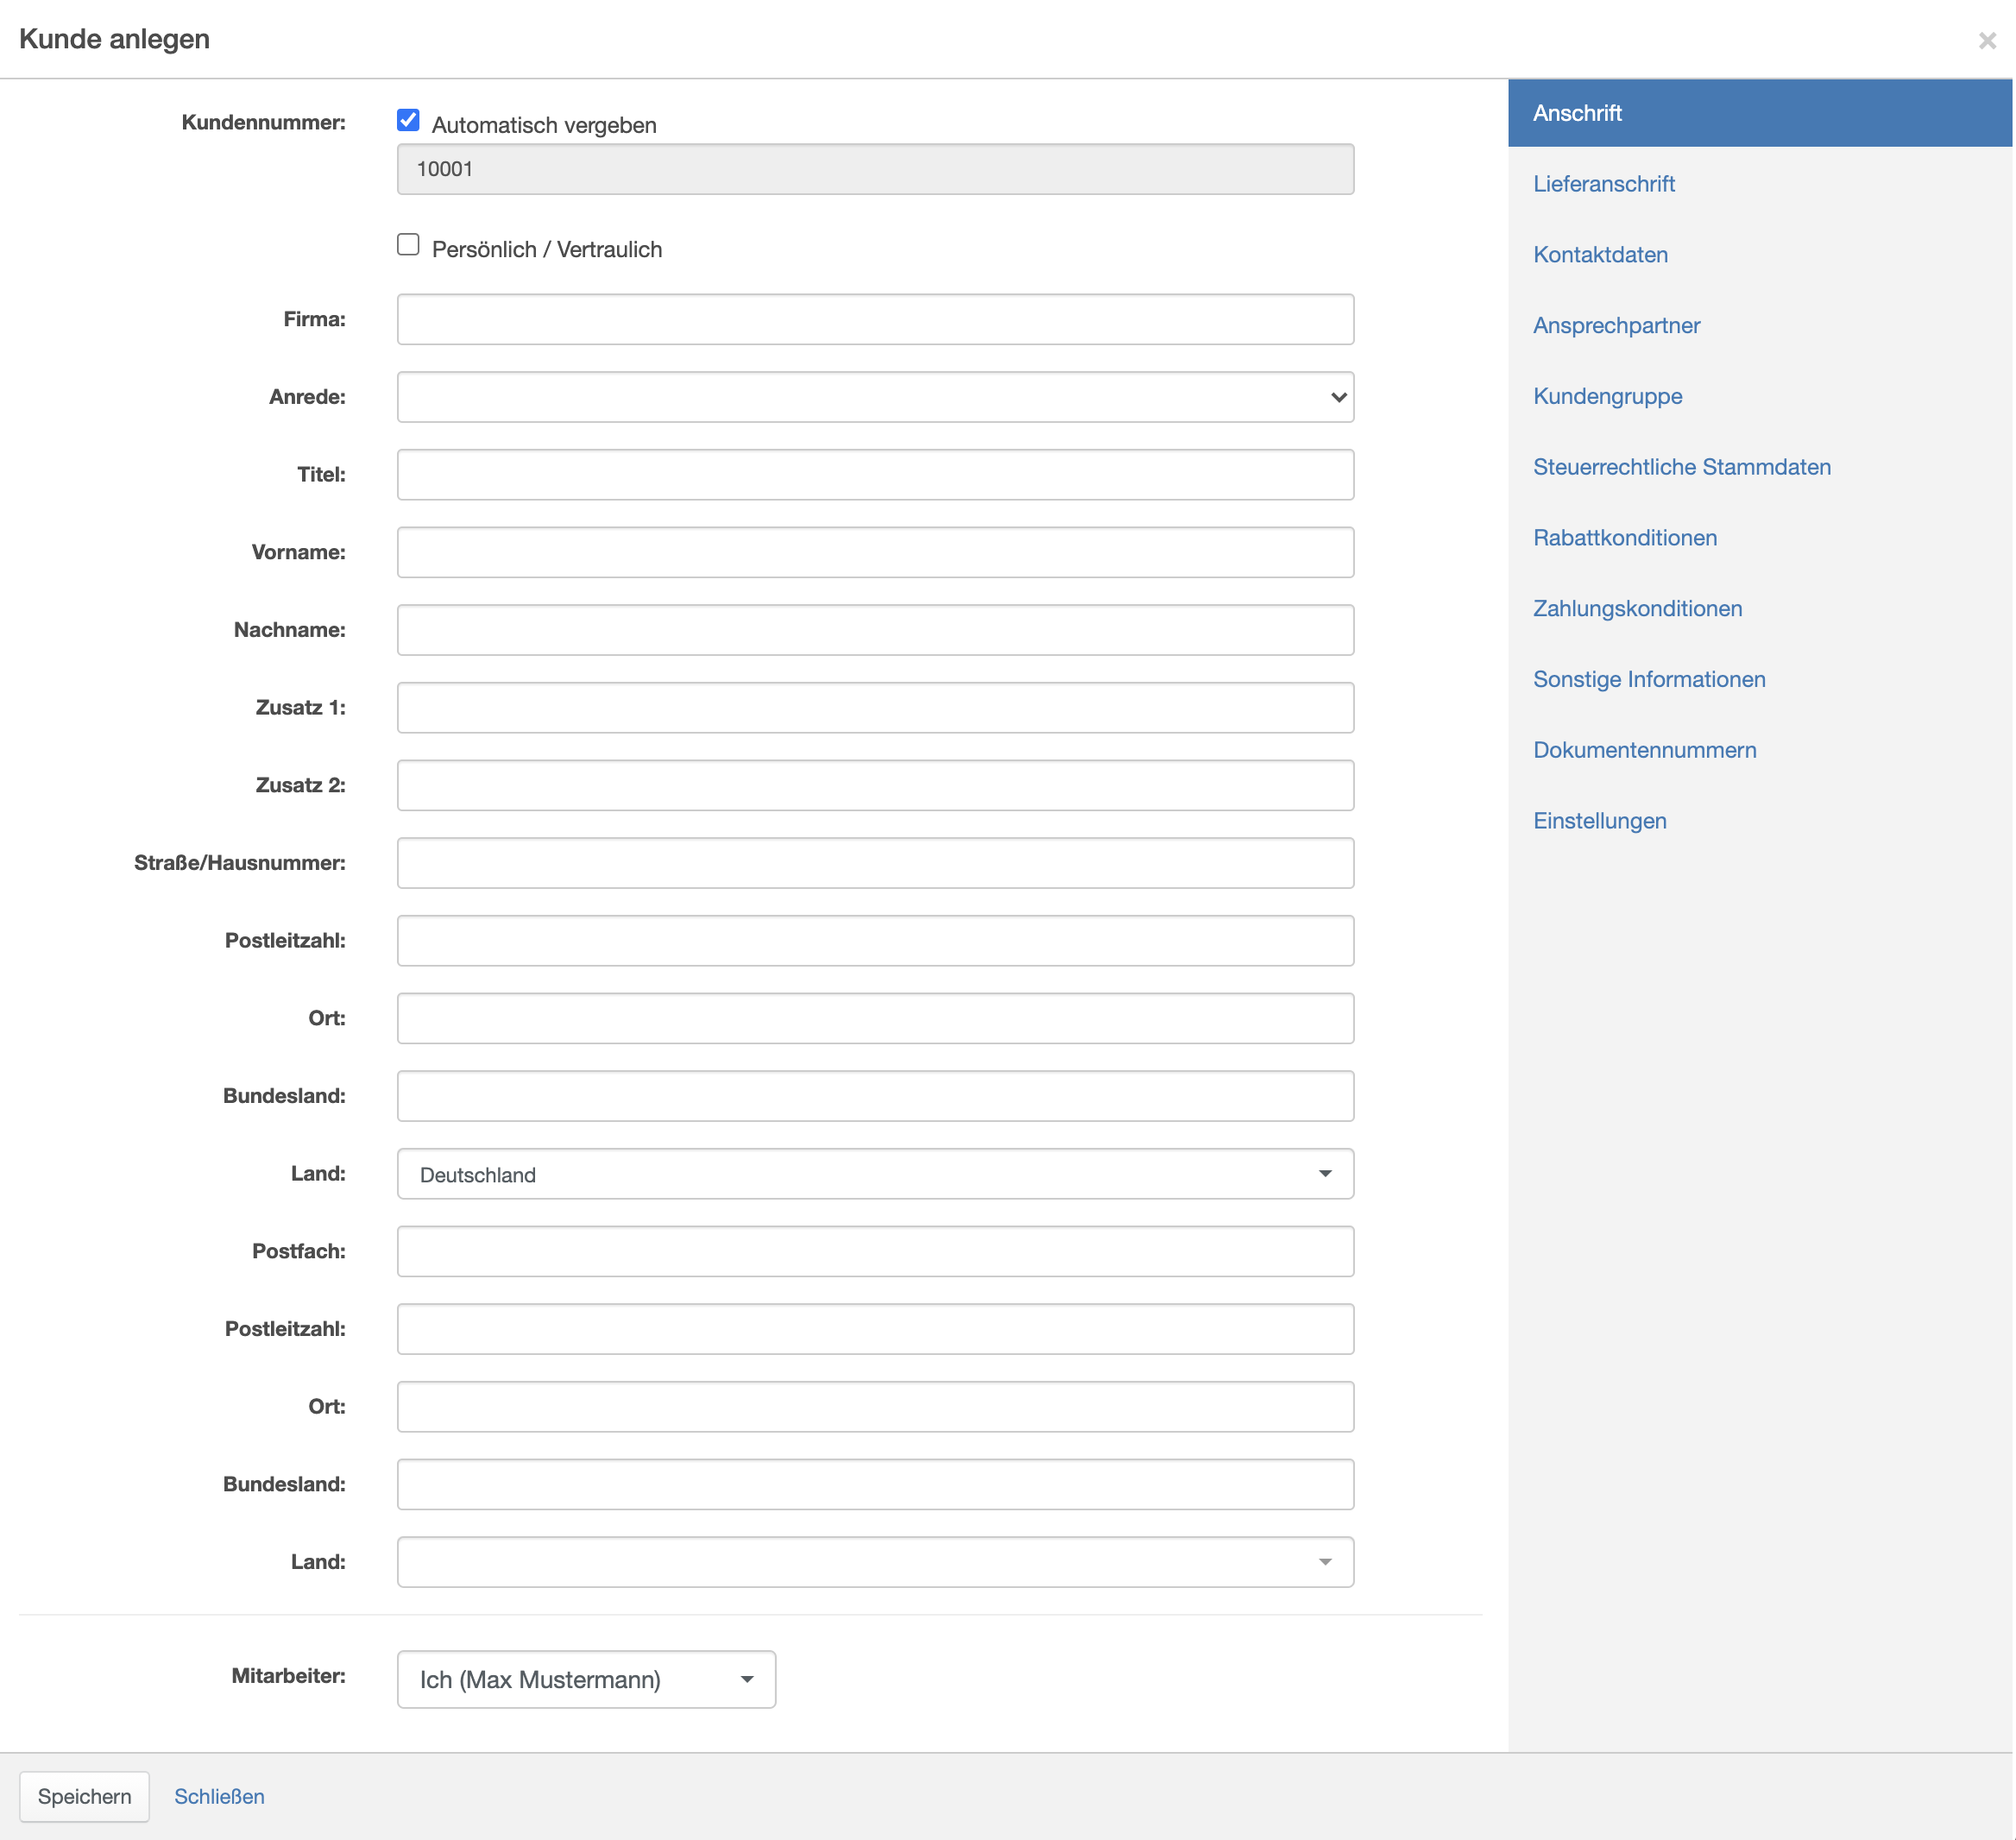Uncheck Automatisch vergeben checkbox
The width and height of the screenshot is (2016, 1840).
point(408,121)
